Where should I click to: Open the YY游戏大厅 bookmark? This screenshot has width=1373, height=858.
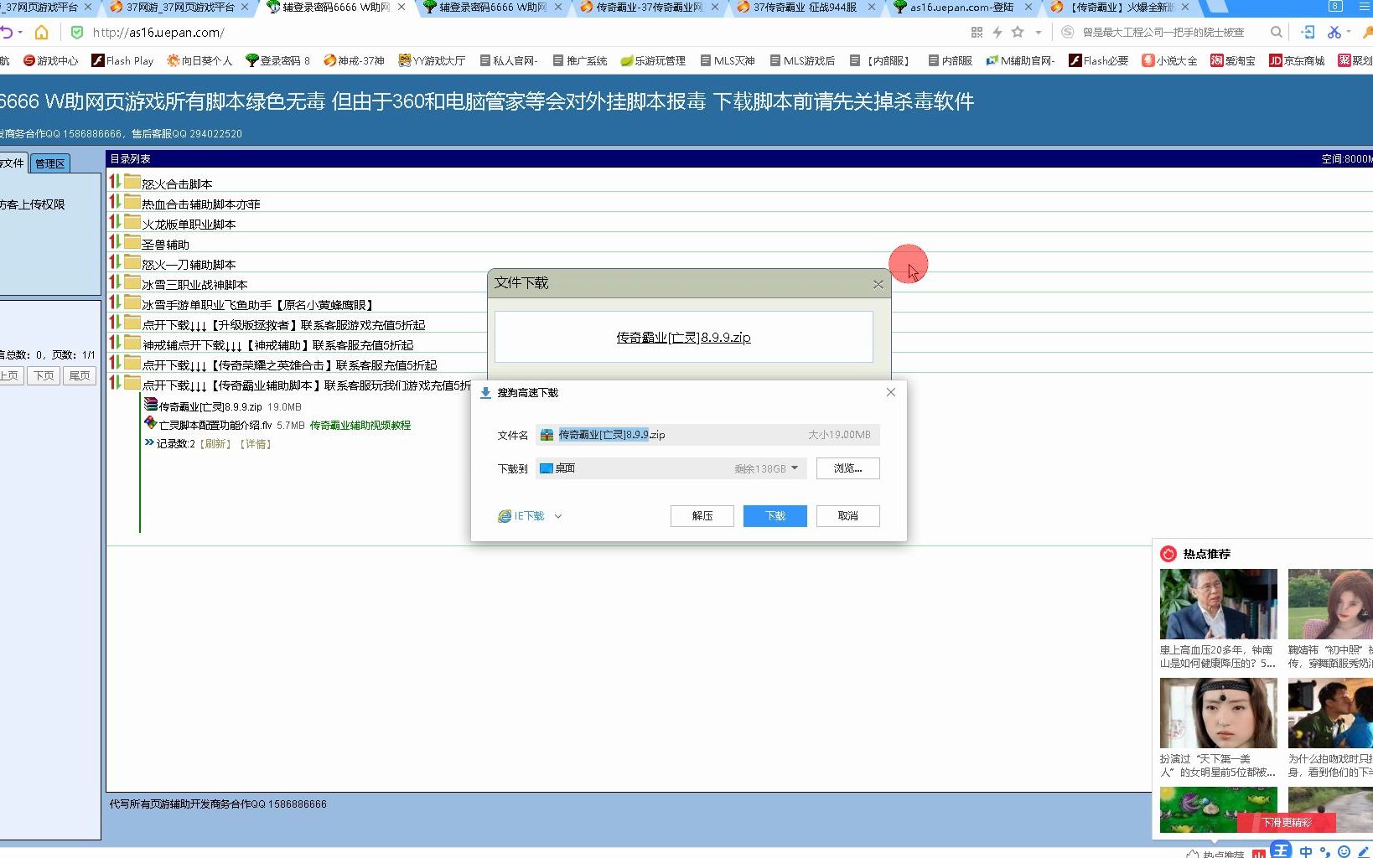[x=432, y=60]
